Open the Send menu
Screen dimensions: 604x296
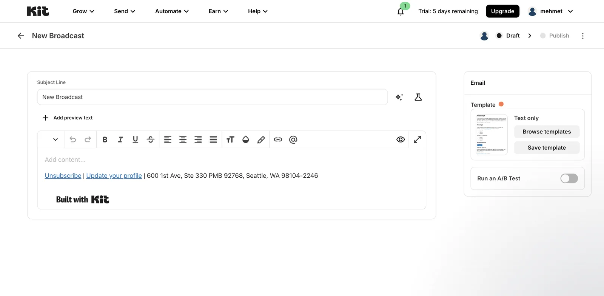[x=125, y=11]
